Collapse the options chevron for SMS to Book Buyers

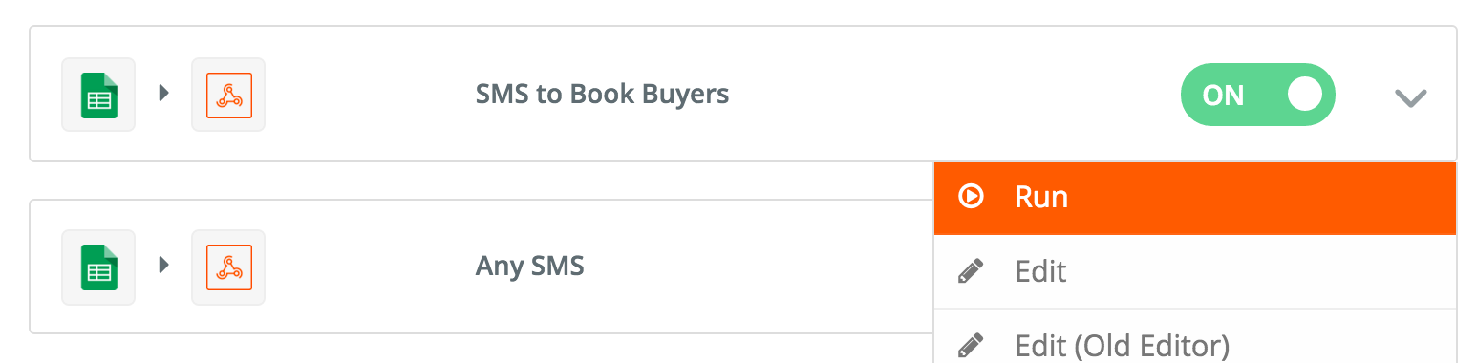[1410, 97]
